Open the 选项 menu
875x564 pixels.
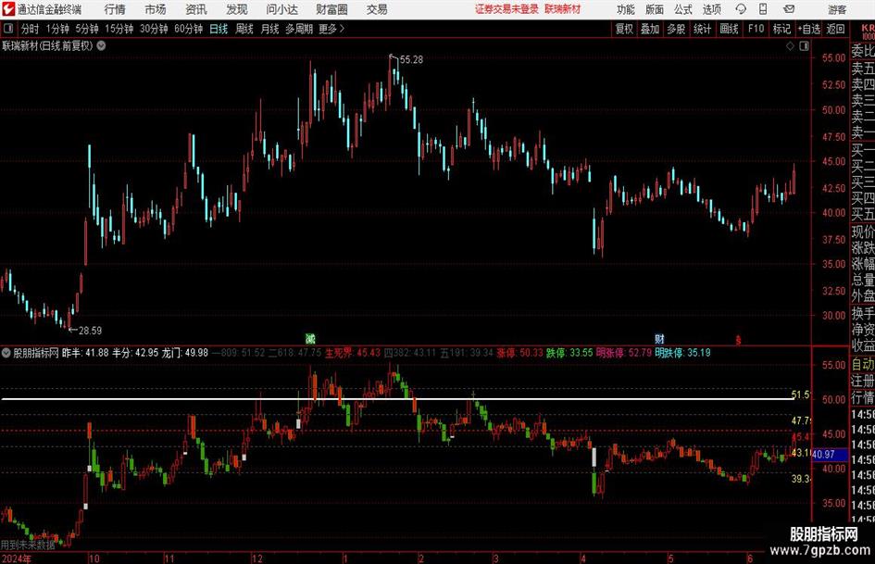[711, 9]
